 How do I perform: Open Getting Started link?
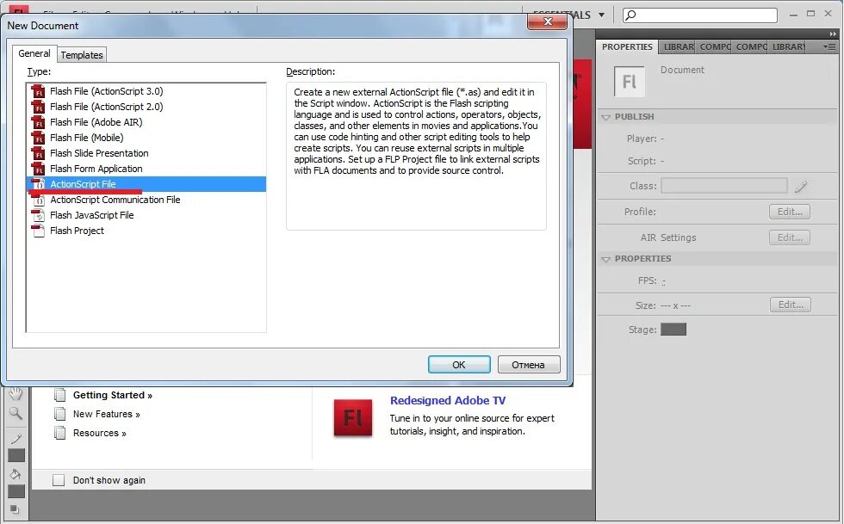click(x=113, y=396)
